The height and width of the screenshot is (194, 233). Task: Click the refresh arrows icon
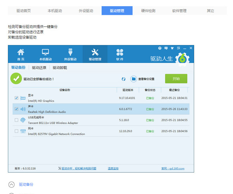123,79
